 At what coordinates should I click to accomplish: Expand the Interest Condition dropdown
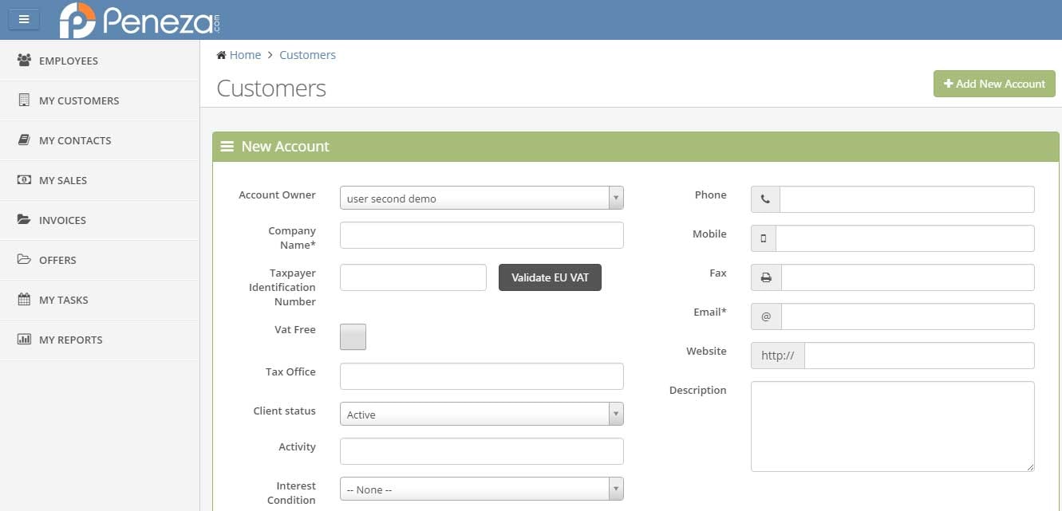point(614,488)
